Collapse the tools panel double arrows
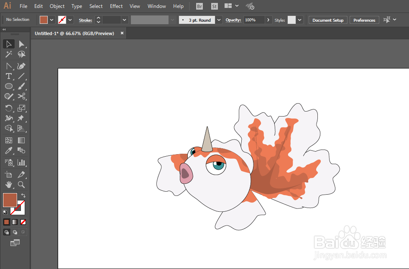409x269 pixels. tap(4, 29)
